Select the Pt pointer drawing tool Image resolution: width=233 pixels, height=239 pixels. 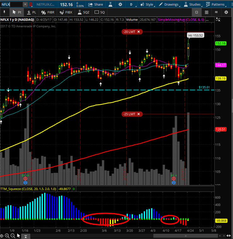[16, 12]
